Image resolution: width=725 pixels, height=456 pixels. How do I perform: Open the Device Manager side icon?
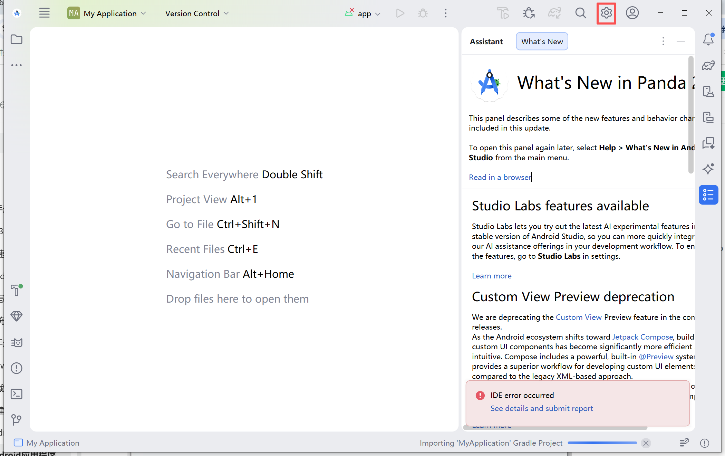[708, 91]
